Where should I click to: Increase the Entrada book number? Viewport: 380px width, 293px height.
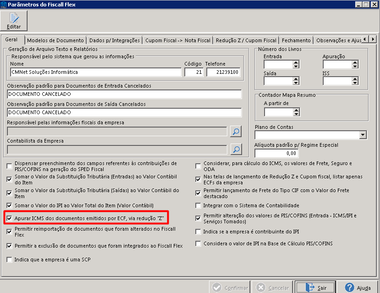pyautogui.click(x=296, y=62)
